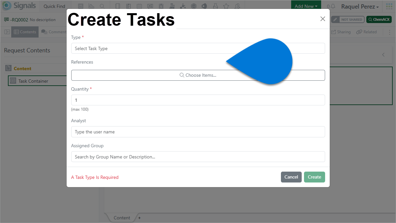Switch to the Comments tab
Image resolution: width=396 pixels, height=223 pixels.
54,32
